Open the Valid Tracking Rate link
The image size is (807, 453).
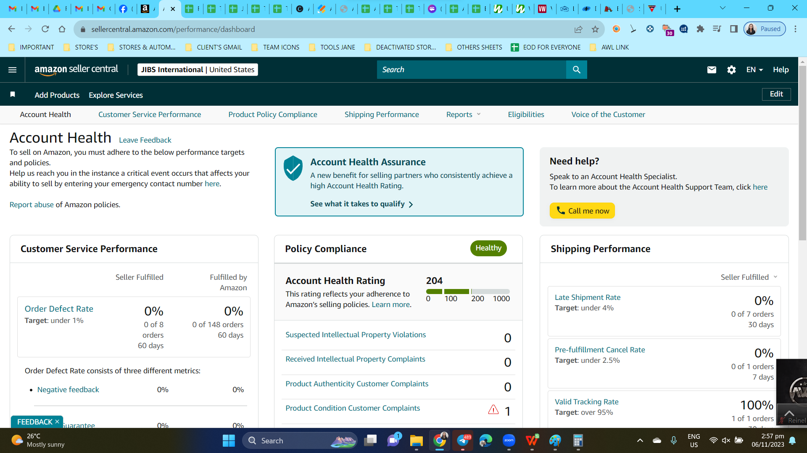pyautogui.click(x=587, y=402)
